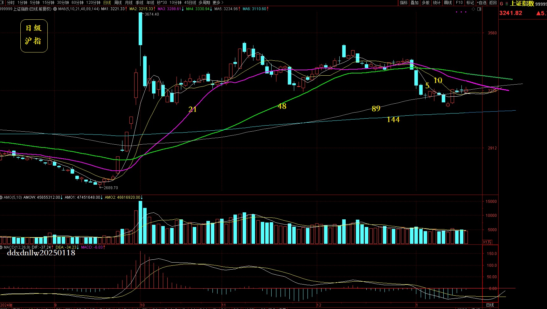This screenshot has height=309, width=547.
Task: Select the 日线 daily period tab
Action: point(107,3)
